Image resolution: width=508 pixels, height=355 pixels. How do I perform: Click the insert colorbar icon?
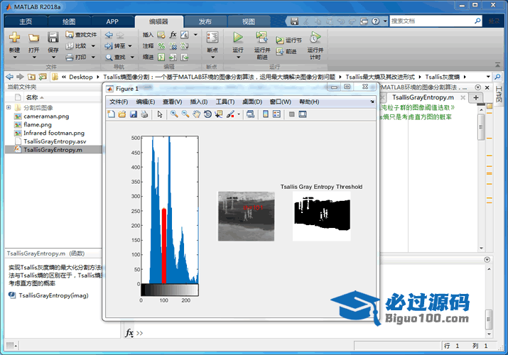(266, 114)
